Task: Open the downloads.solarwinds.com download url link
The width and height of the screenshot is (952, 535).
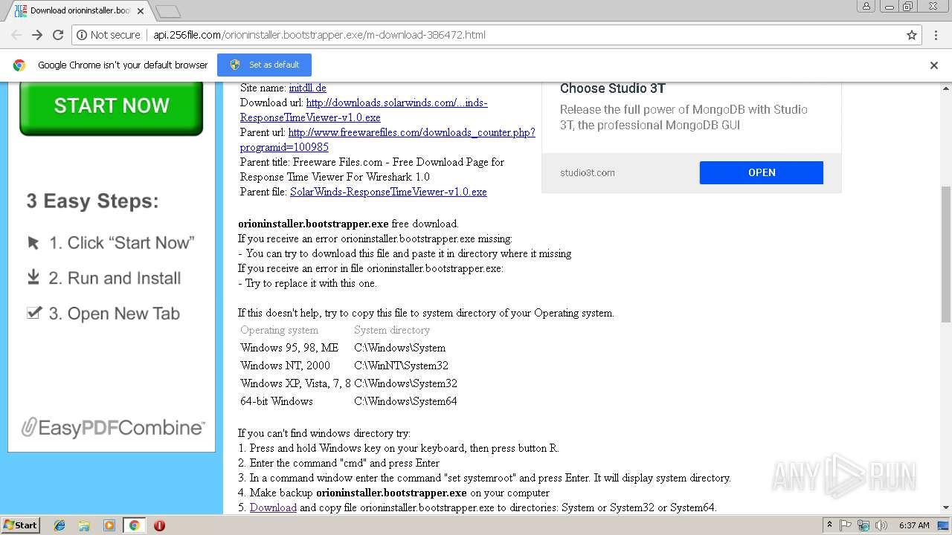Action: click(364, 110)
